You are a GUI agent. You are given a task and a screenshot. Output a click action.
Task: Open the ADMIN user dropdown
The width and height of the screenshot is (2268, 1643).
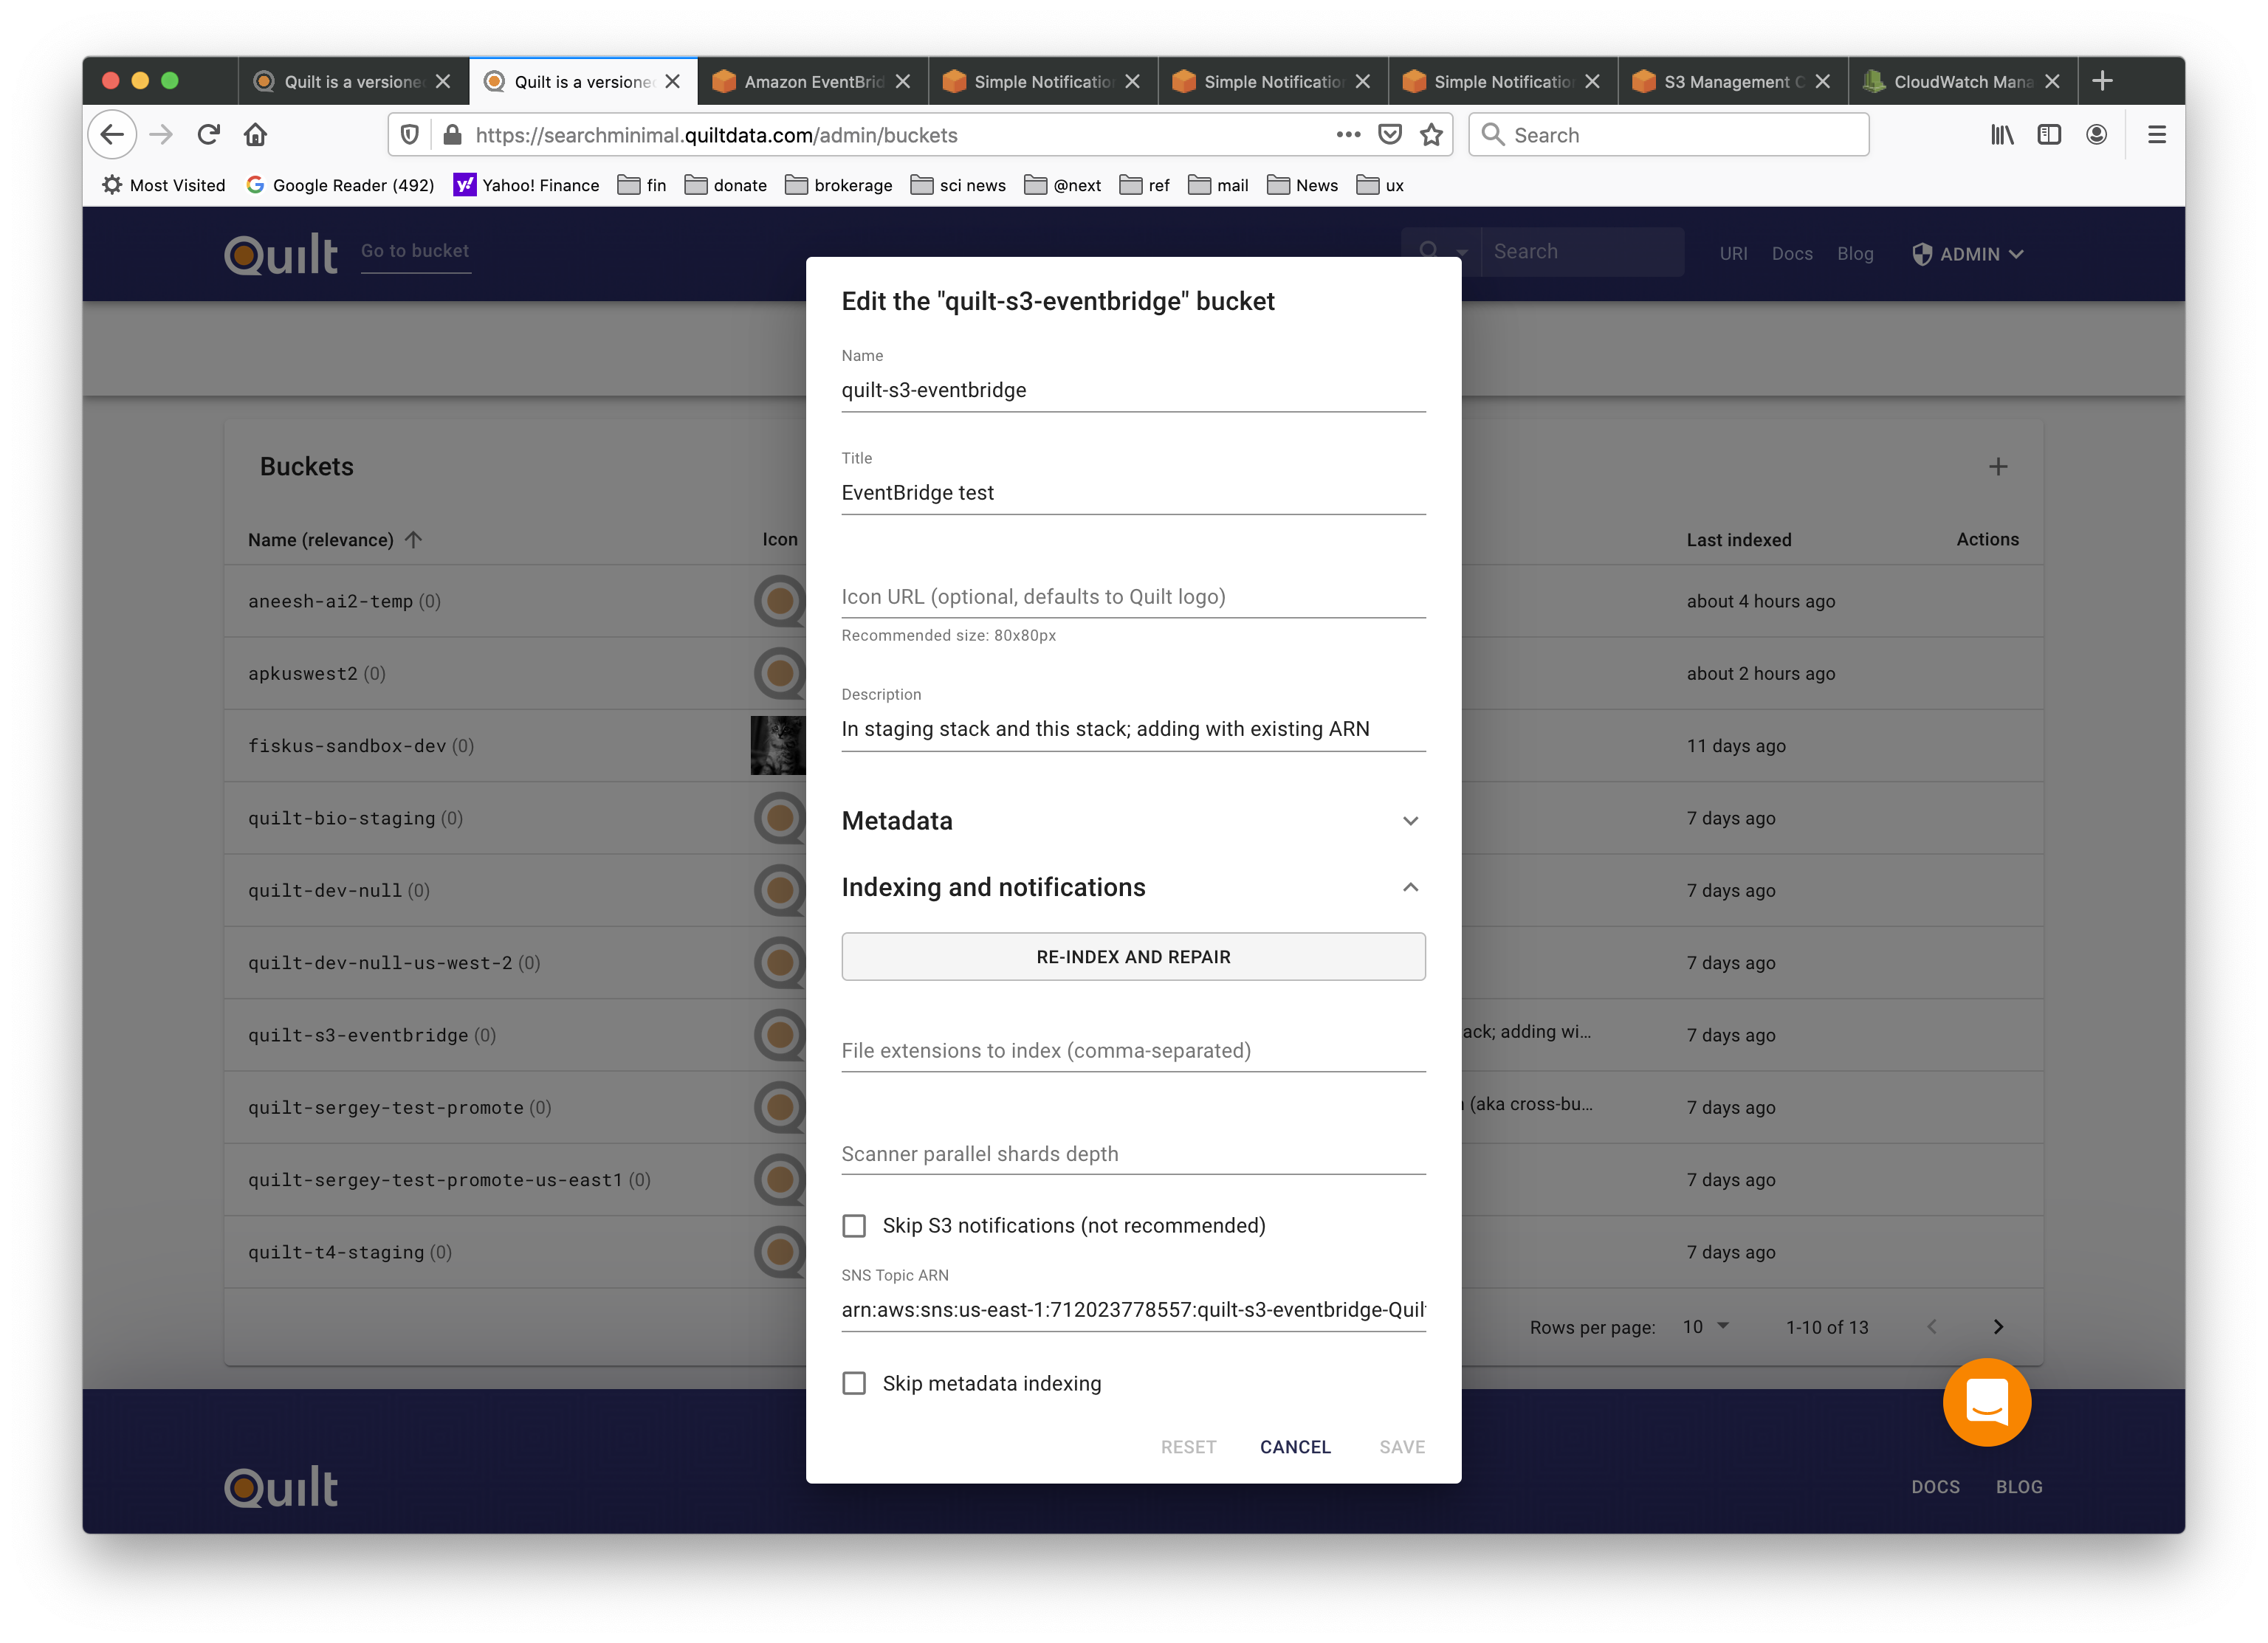coord(1968,254)
